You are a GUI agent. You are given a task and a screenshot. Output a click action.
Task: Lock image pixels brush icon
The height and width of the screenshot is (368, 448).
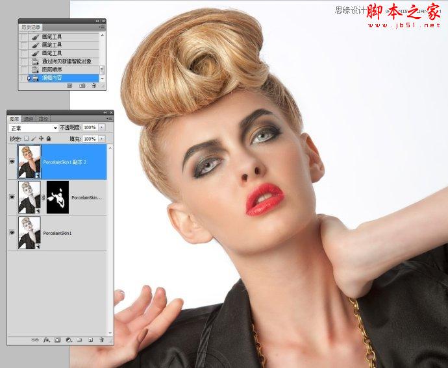pyautogui.click(x=34, y=139)
